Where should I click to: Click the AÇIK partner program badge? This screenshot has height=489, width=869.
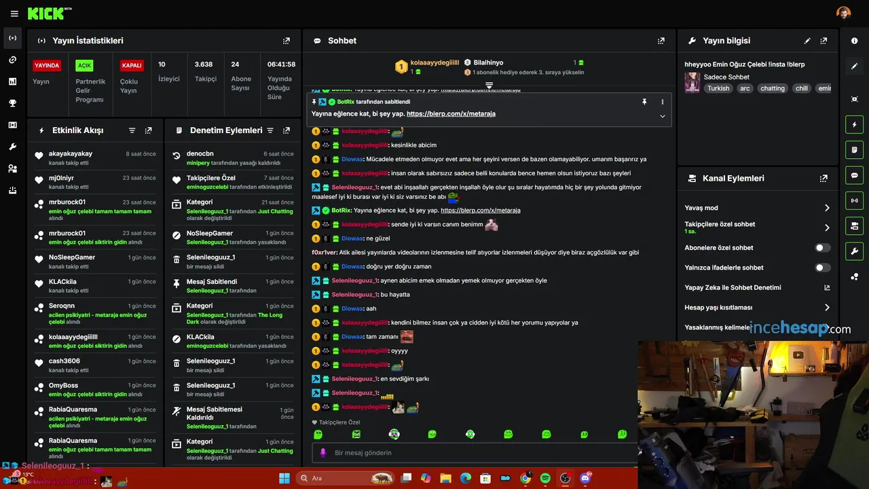point(84,66)
